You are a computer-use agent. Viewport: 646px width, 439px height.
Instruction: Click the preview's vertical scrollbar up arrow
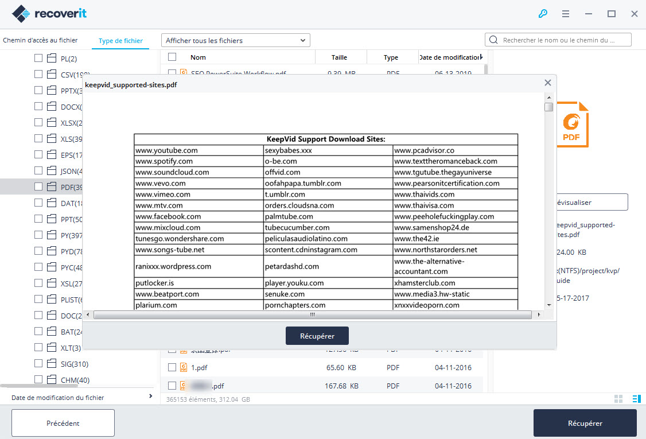549,98
